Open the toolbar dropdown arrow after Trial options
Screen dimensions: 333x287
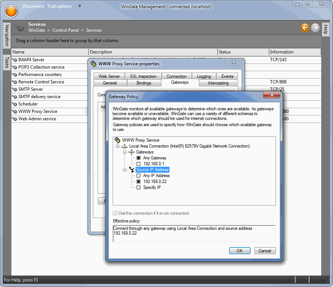click(80, 6)
